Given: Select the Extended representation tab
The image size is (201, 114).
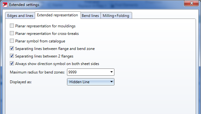Looking at the screenshot, I should click(x=58, y=15).
